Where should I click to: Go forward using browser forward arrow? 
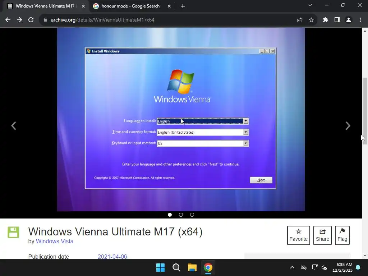tap(19, 20)
